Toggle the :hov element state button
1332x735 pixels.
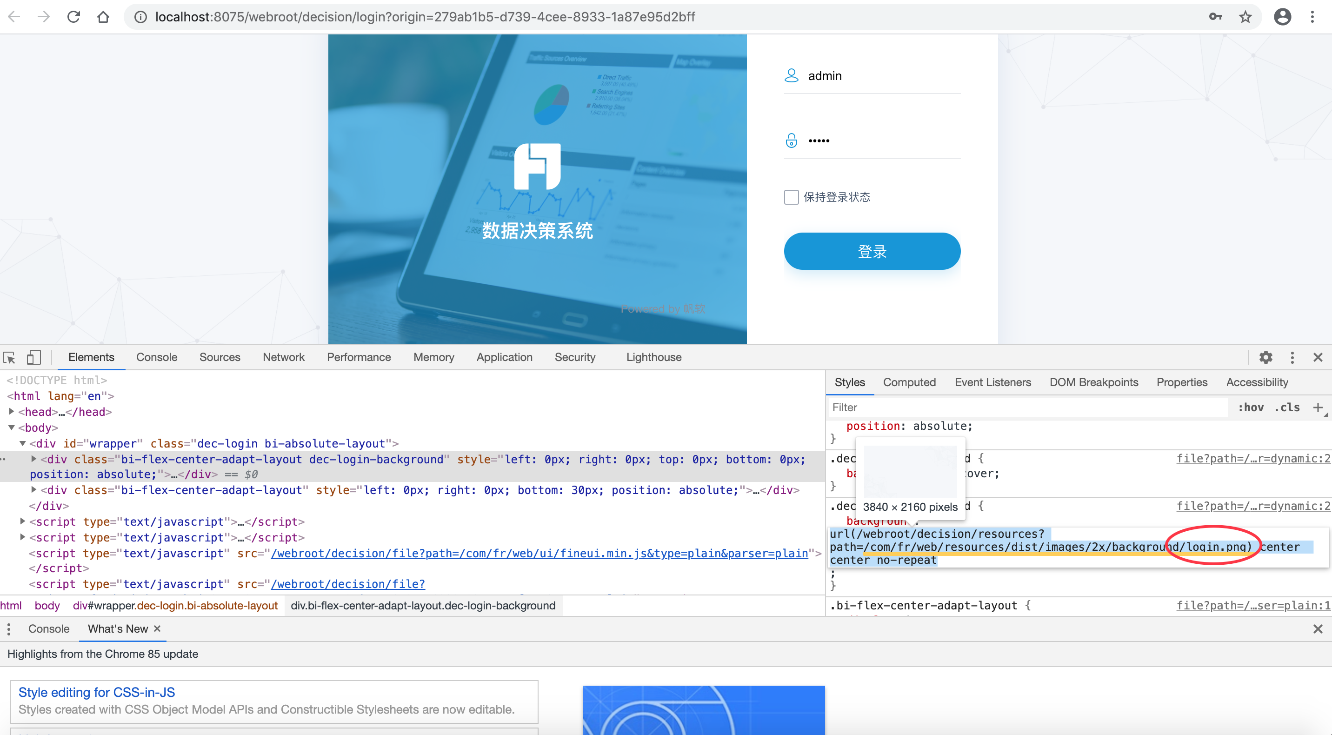[1250, 408]
